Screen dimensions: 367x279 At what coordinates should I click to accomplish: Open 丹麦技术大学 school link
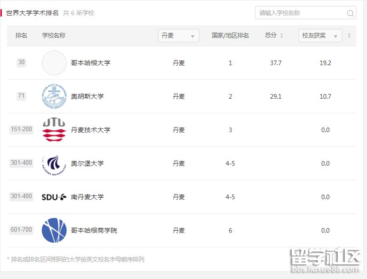point(90,130)
